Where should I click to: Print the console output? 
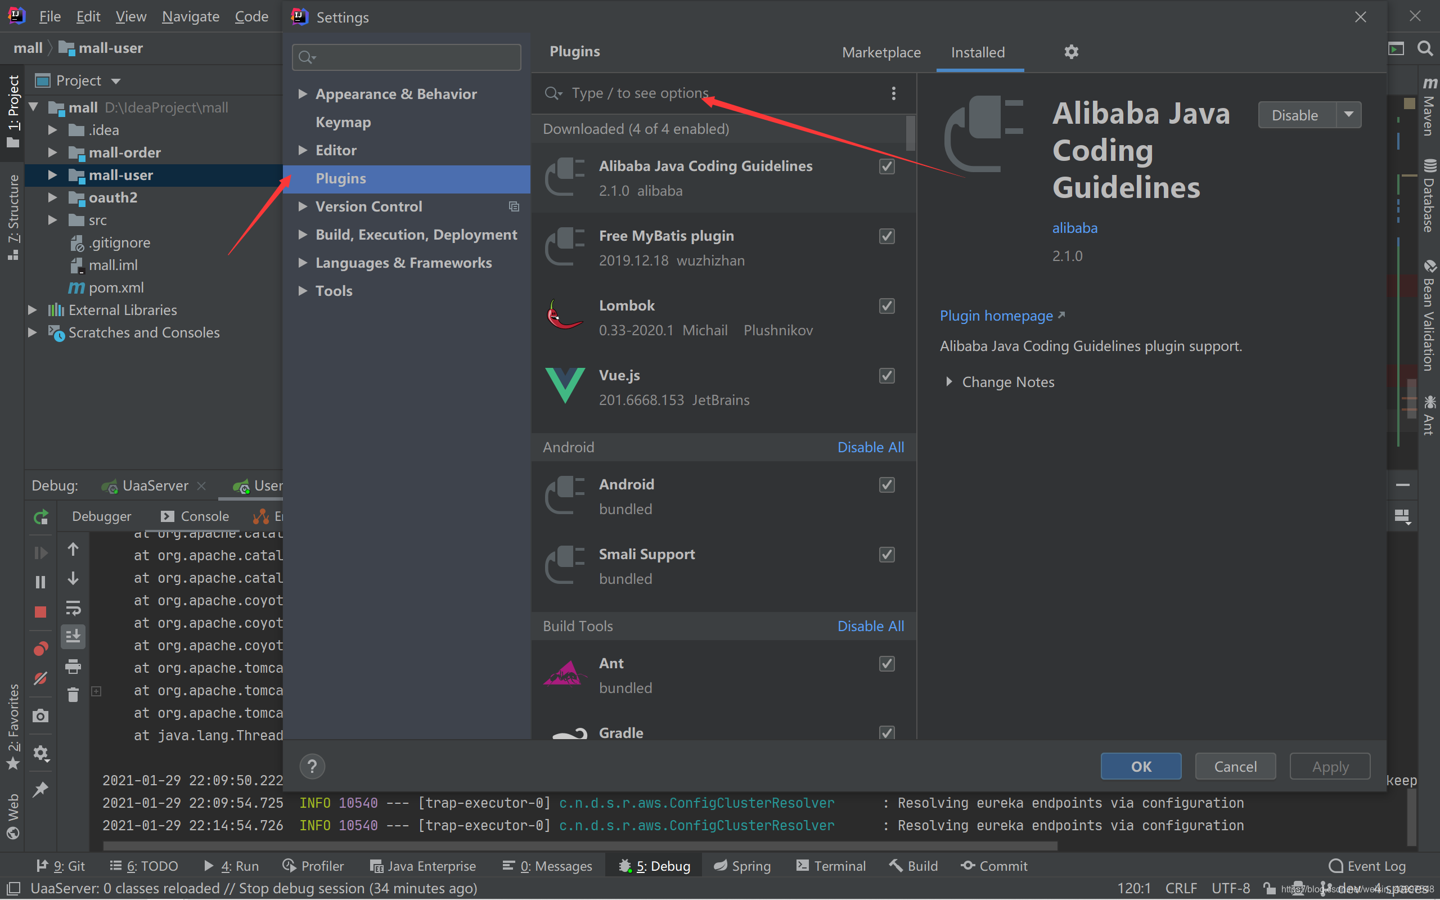(73, 666)
